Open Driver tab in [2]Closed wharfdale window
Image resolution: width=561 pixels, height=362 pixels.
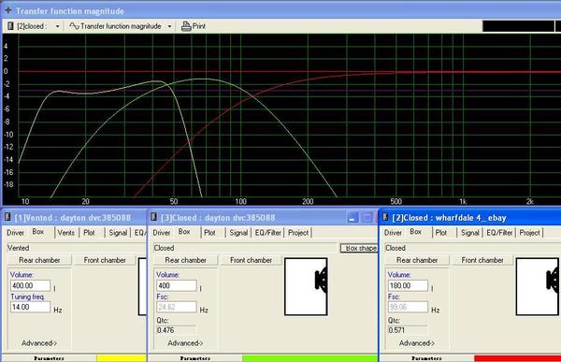[394, 233]
